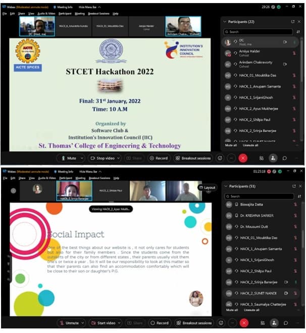Viewport: 306px width, 333px height.
Task: Open the Help menu in the Social Impact window
Action: point(116,178)
